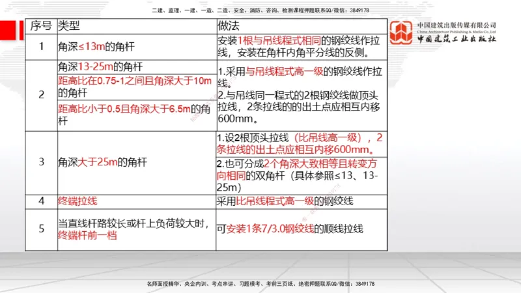Image resolution: width=521 pixels, height=293 pixels.
Task: Click the top banner contact text line
Action: pos(260,10)
